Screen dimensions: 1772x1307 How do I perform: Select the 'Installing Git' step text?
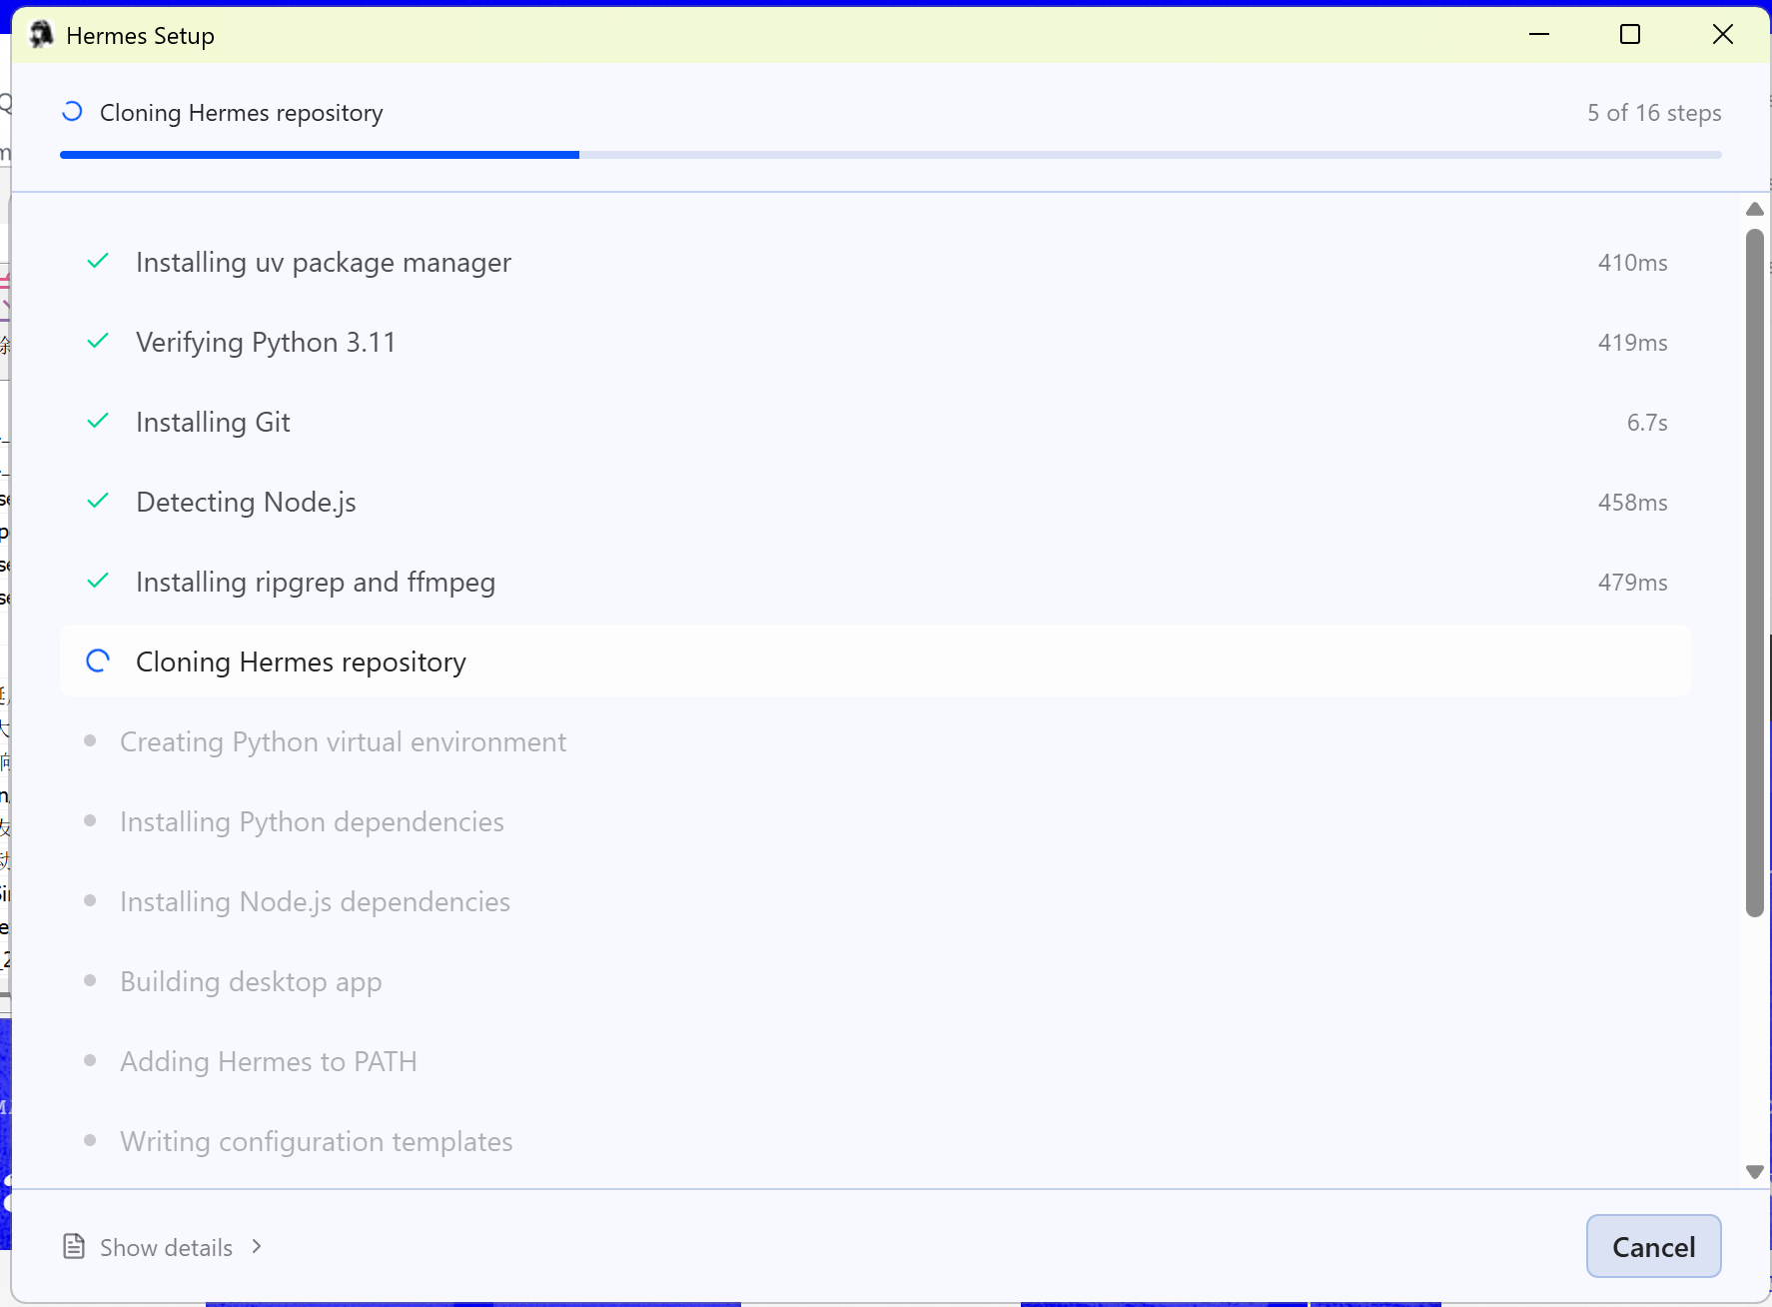[213, 422]
